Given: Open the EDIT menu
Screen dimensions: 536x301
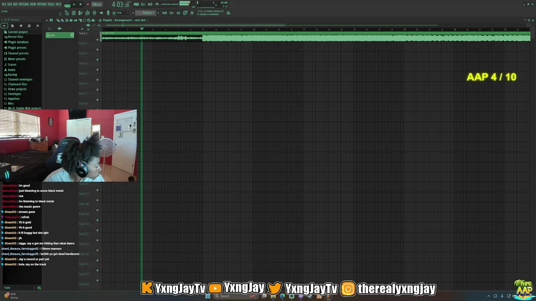Looking at the screenshot, I should [x=10, y=4].
